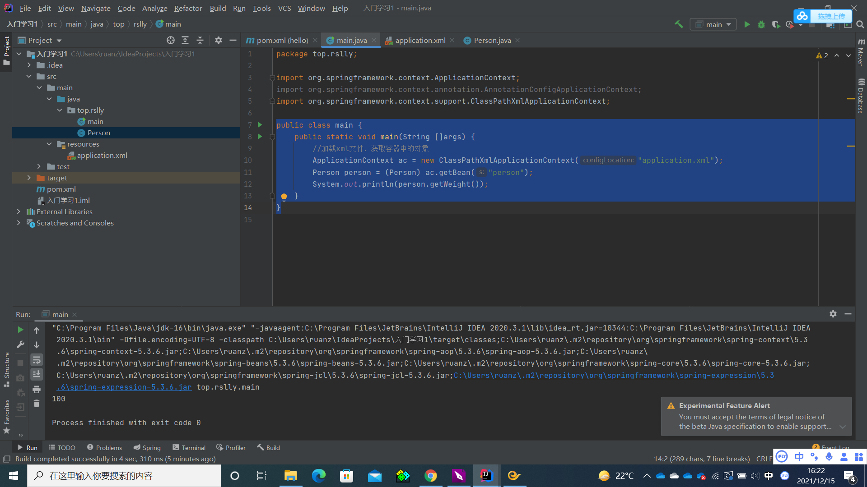This screenshot has width=867, height=487.
Task: Clear all Run console output trash icon
Action: 37,404
